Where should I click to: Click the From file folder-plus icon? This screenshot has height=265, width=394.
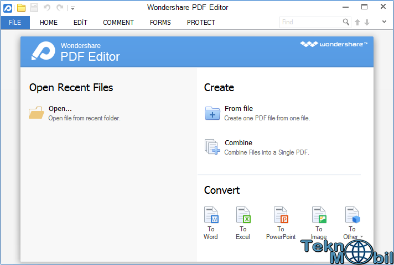tap(212, 113)
